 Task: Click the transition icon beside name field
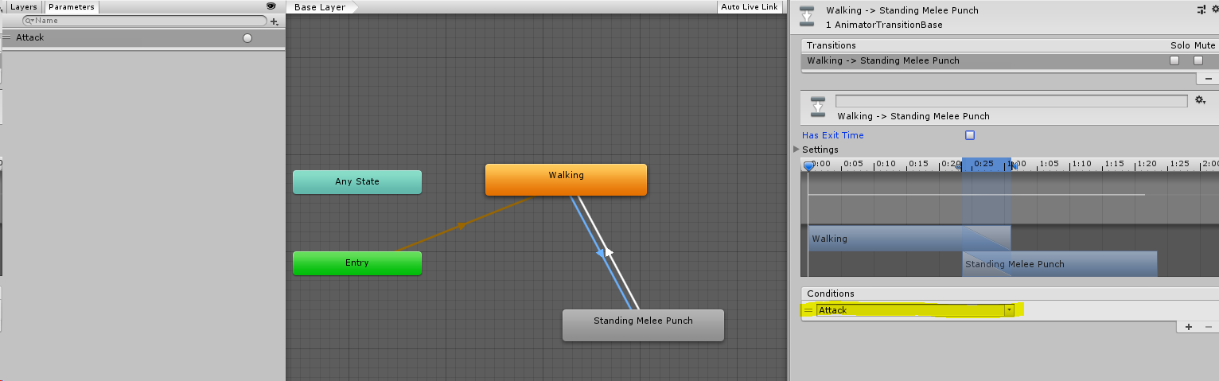click(818, 107)
